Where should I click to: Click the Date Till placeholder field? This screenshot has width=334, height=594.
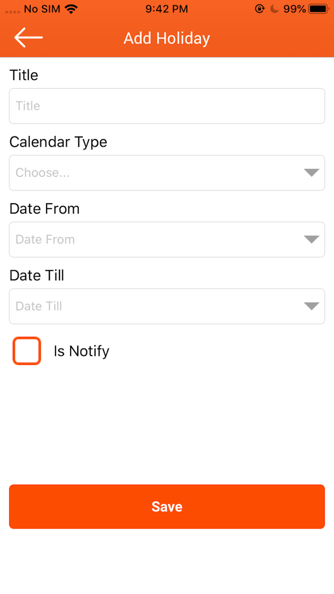click(39, 307)
